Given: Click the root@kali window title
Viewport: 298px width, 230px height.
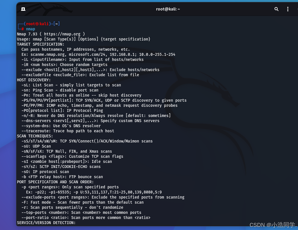Looking at the screenshot, I should point(168,9).
